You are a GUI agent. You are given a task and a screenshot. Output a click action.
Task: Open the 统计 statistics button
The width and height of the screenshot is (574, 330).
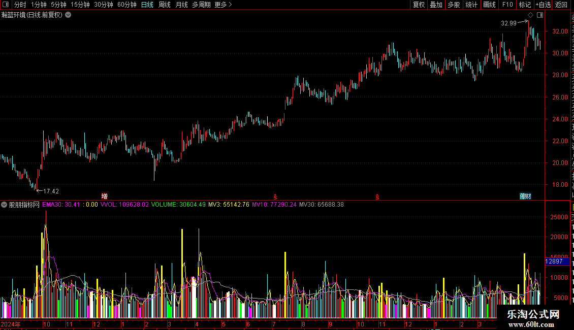471,5
